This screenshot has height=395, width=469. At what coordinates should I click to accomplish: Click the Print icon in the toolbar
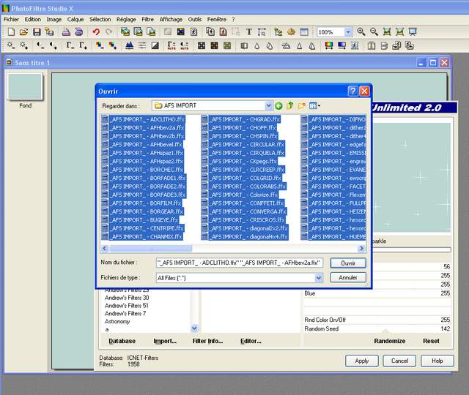click(66, 31)
